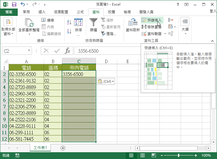
Task: Switch to the 插入 ribbon tab
Action: 42,12
